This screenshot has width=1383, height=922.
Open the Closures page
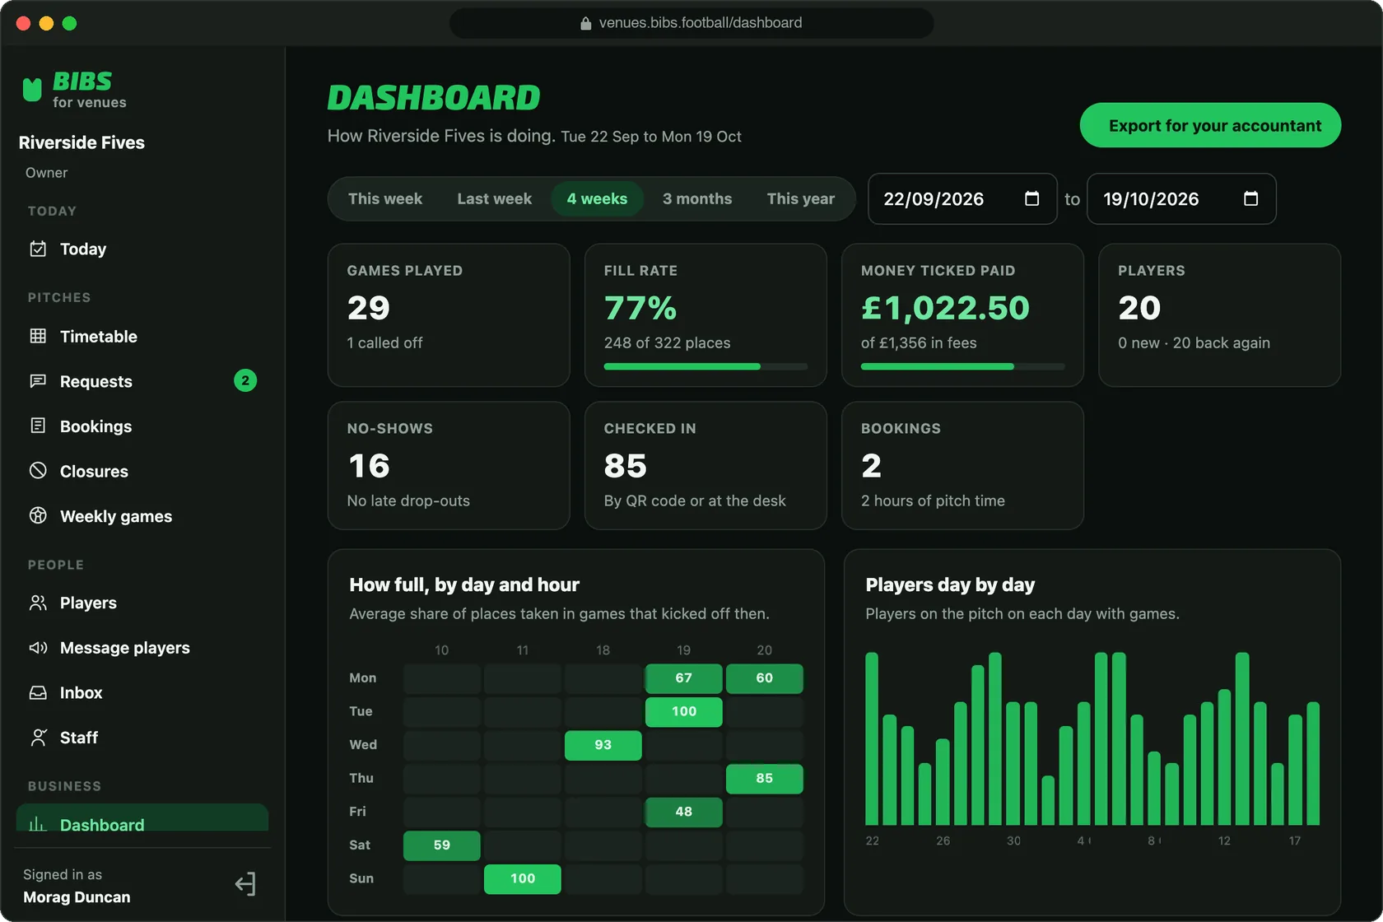[x=142, y=471]
